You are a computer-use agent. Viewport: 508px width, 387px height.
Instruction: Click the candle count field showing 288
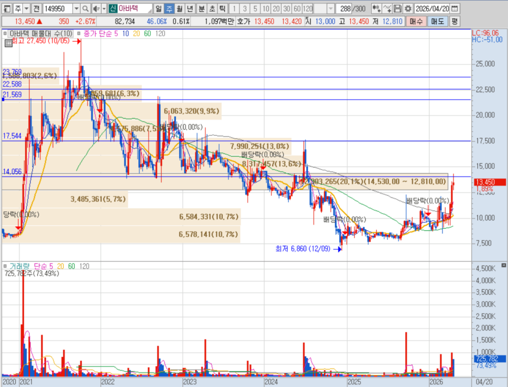(344, 8)
